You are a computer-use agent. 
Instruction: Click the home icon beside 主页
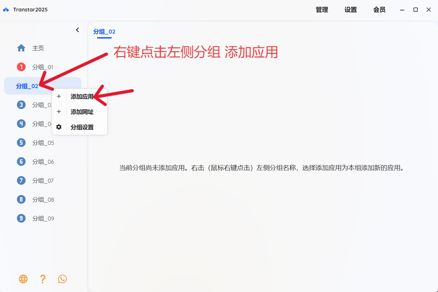[x=21, y=48]
